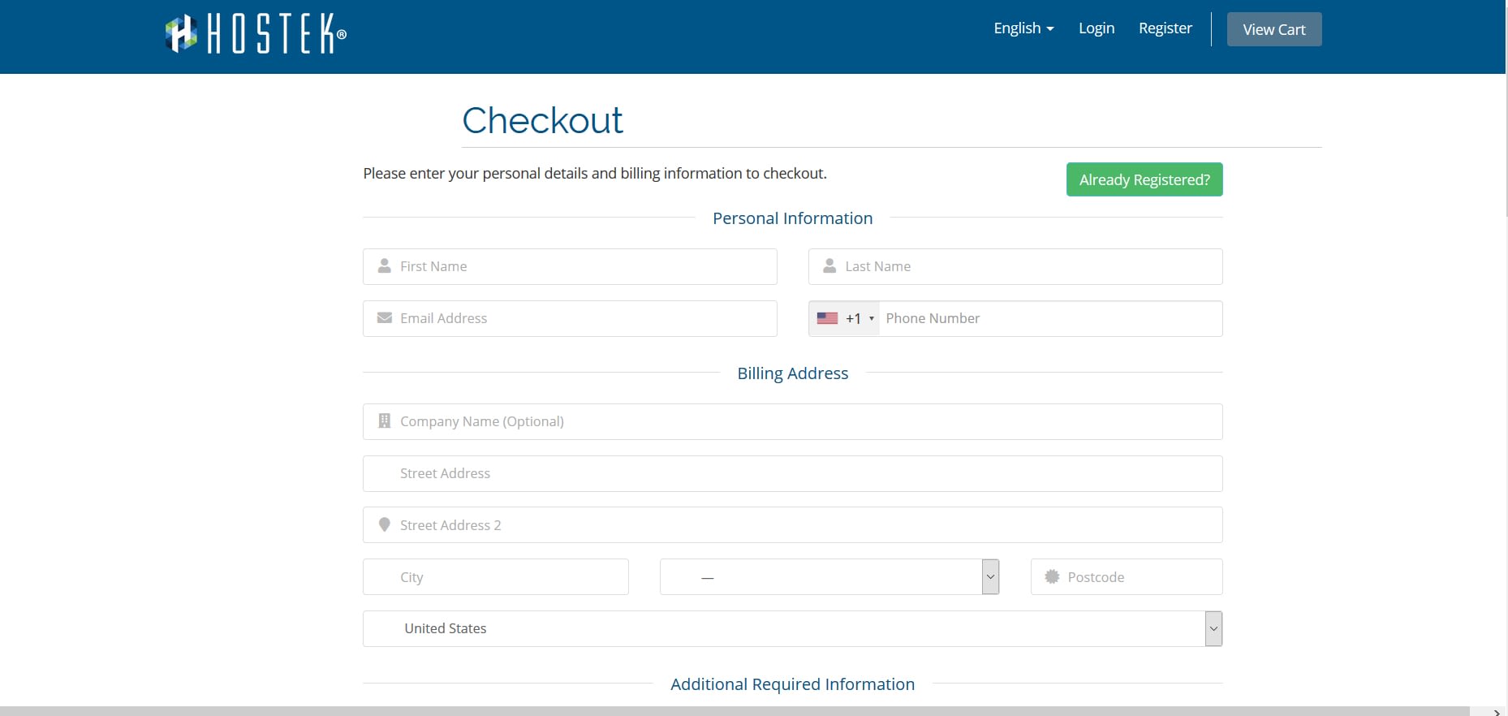Open the Login link
1508x716 pixels.
(x=1097, y=28)
